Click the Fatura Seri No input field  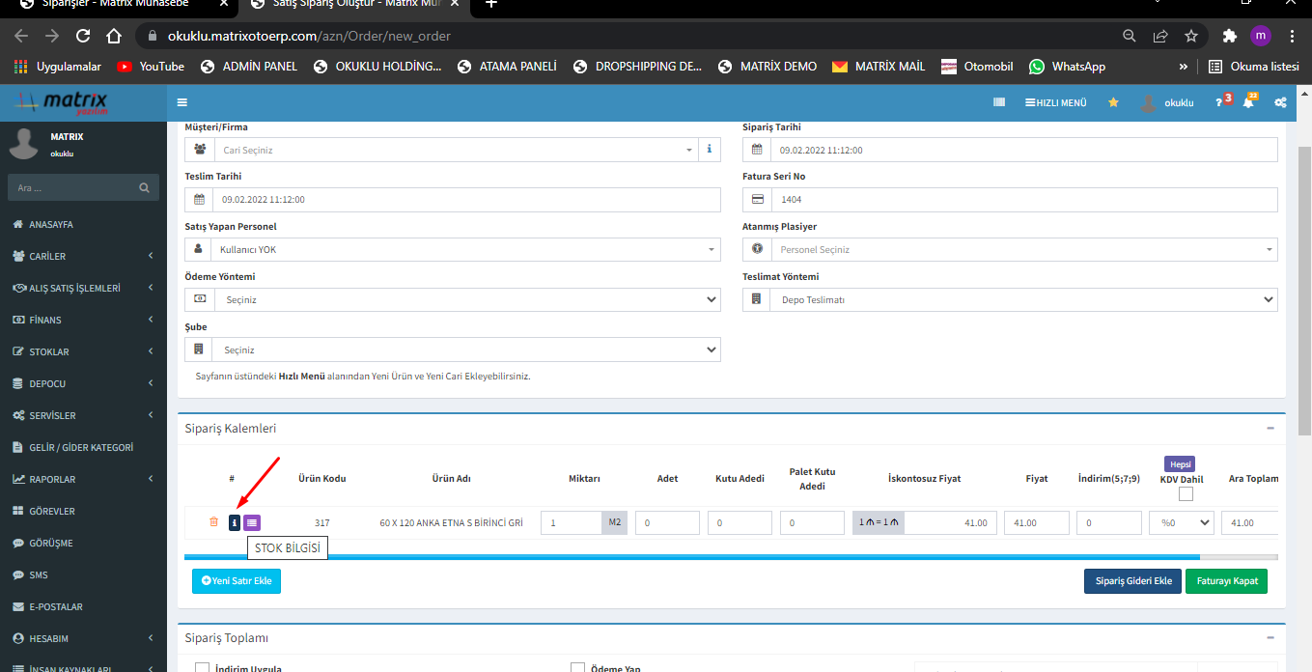tap(1022, 200)
